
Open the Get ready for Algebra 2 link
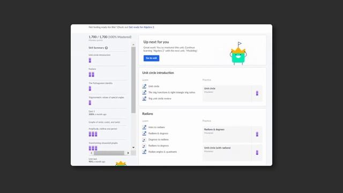pos(141,27)
